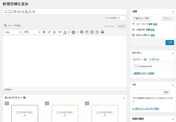The height and width of the screenshot is (122, 176).
Task: Click the eye icon beside 公開状態
Action: 133,30
